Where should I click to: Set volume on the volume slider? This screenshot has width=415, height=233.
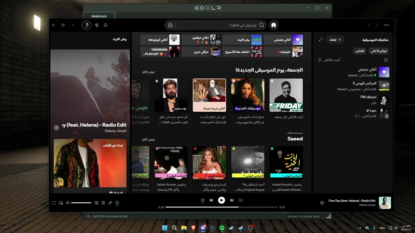point(81,203)
